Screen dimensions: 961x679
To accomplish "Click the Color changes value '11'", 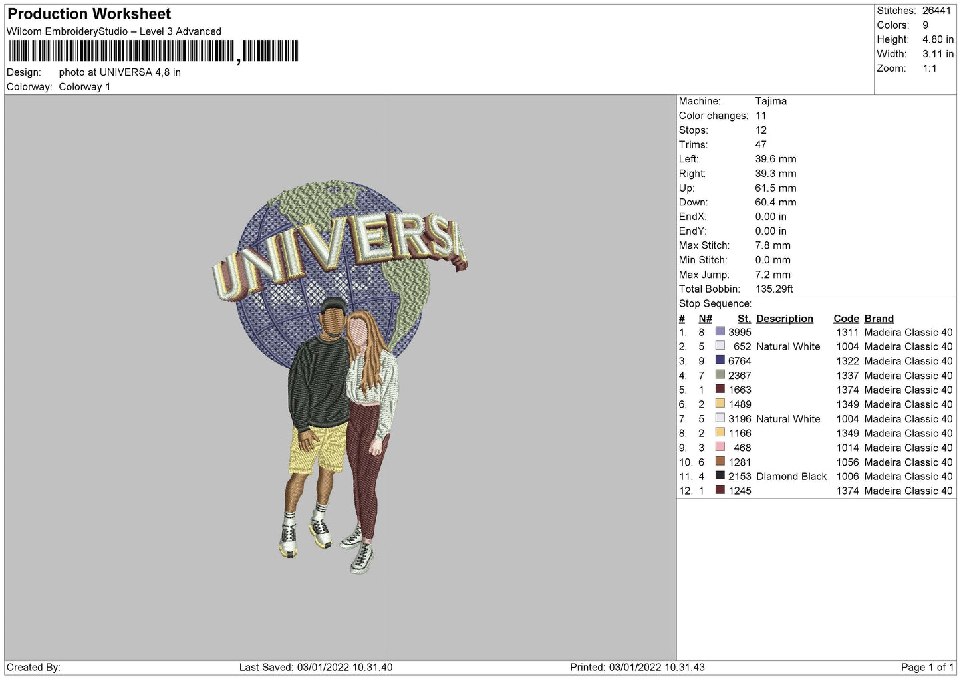I will point(761,116).
